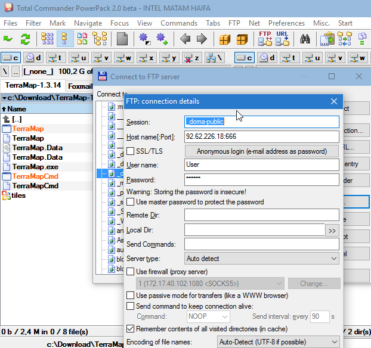The image size is (371, 348).
Task: Click the Session name field
Action: click(262, 122)
